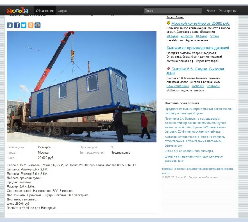Follow the 40 футов link
Viewport: 248px width, 222px height.
click(187, 36)
